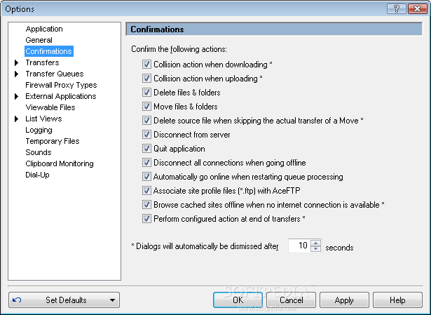Open the Transfers category
431x315 pixels.
42,62
